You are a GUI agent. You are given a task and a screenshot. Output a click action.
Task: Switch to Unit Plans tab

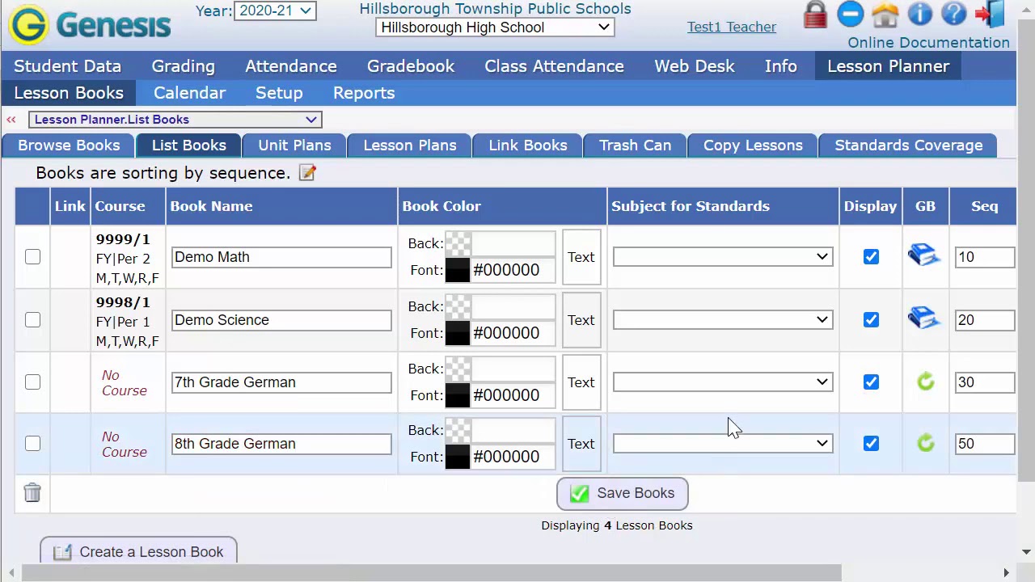(294, 145)
